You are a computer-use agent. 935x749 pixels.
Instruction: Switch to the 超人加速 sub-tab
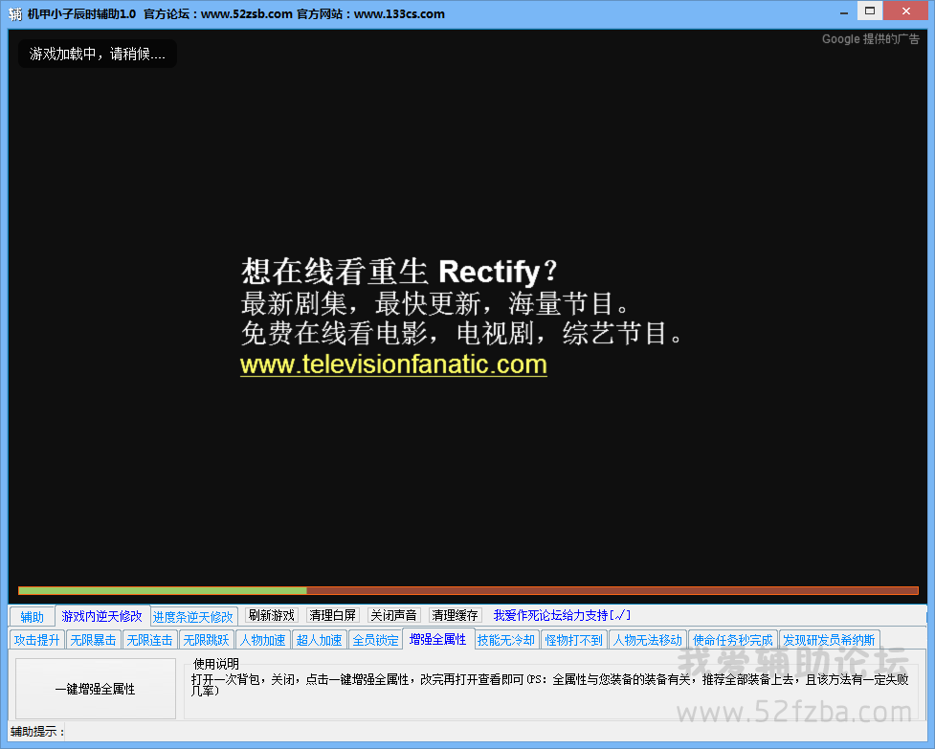(319, 640)
